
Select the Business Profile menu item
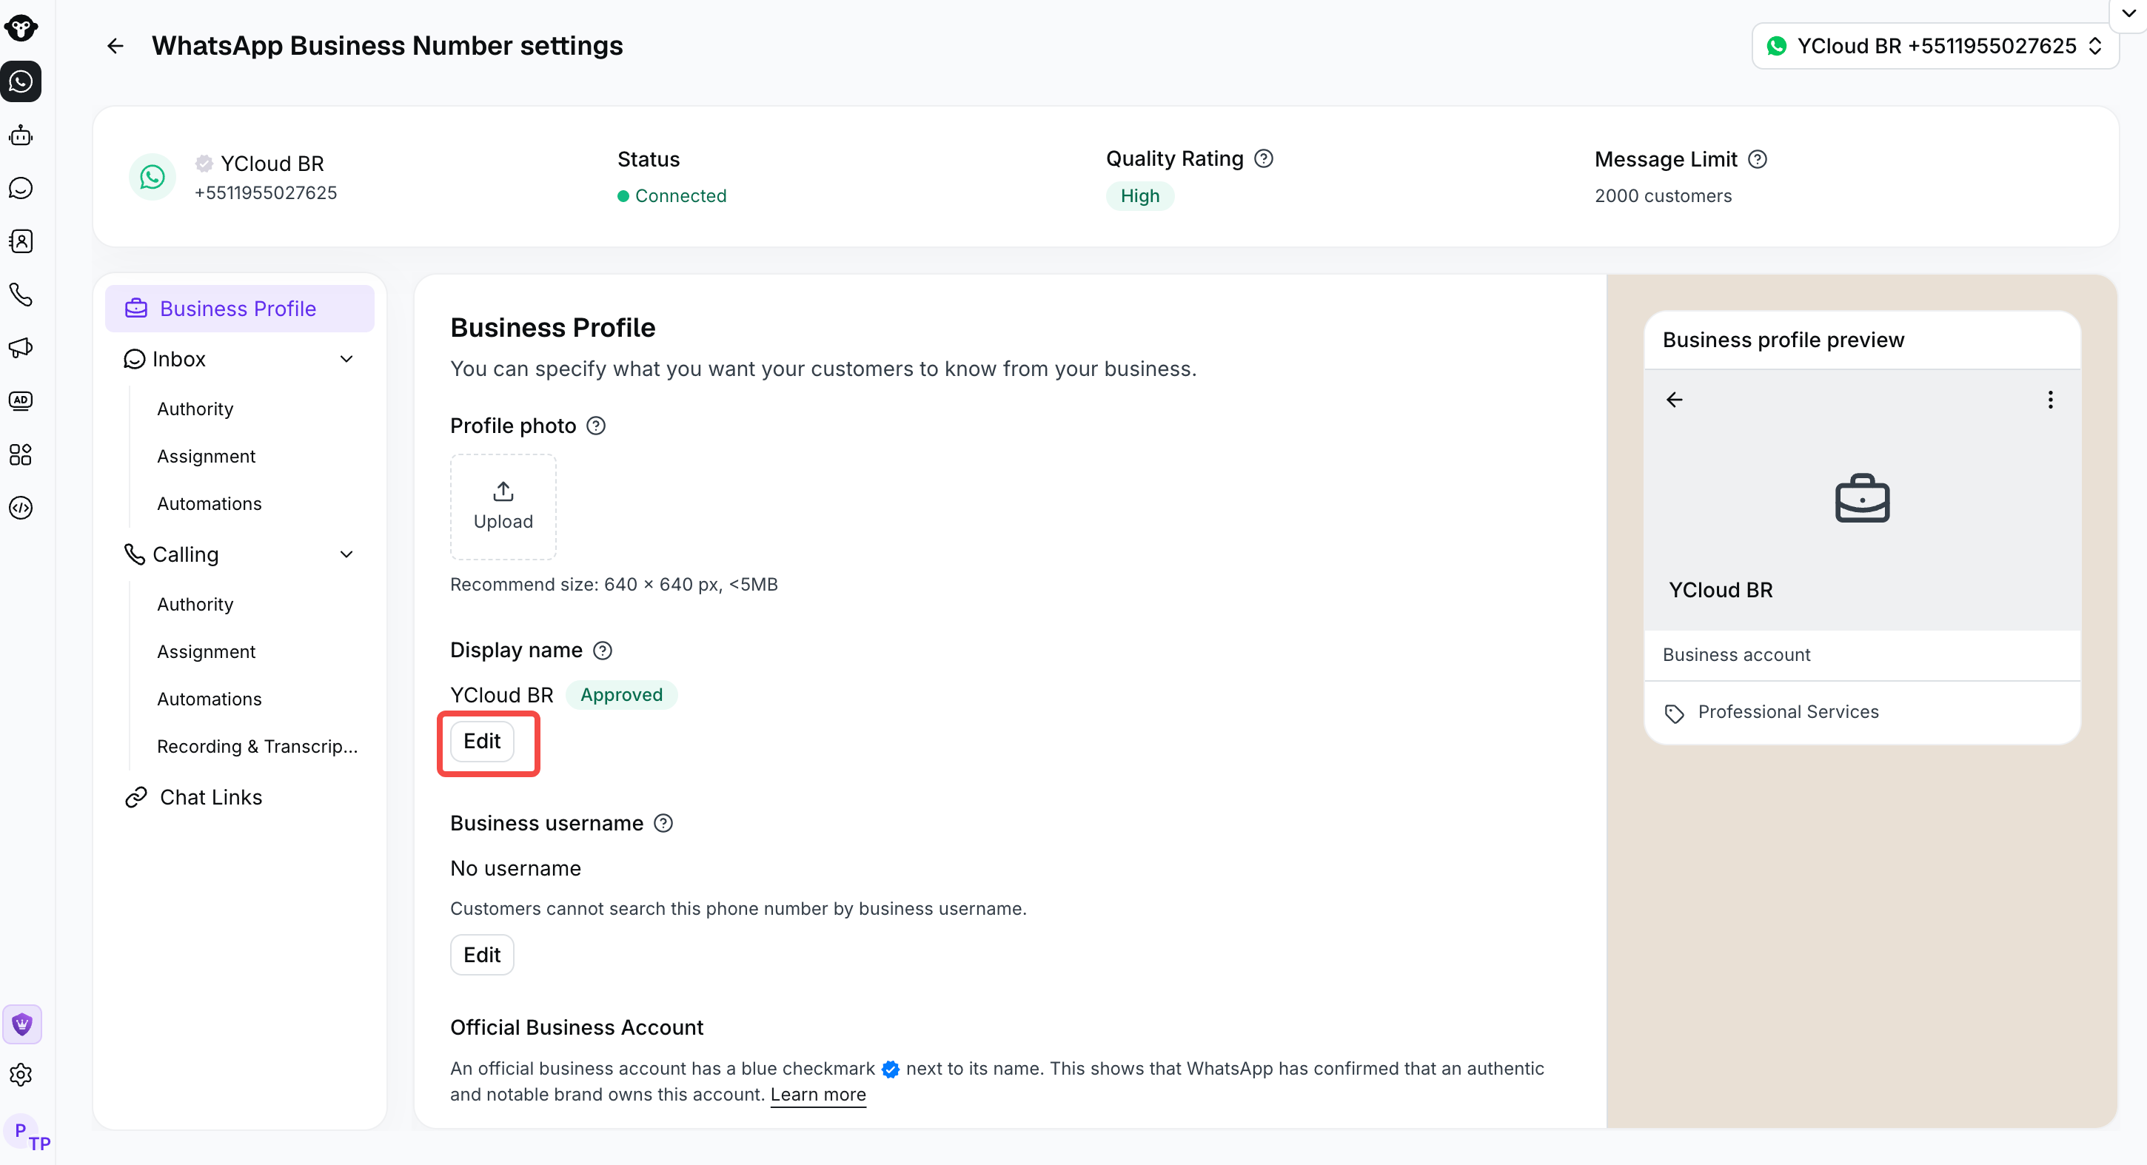click(240, 309)
